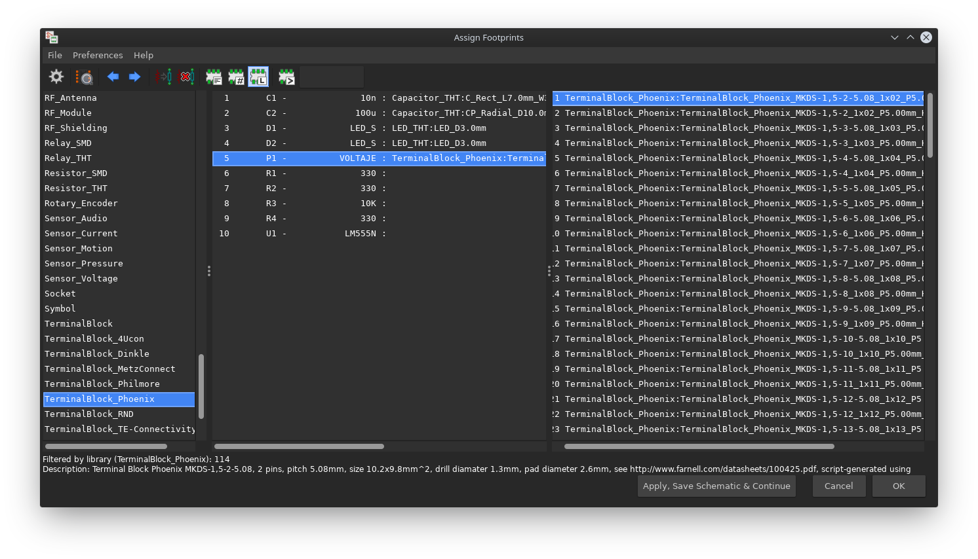Select component D2 LED_S row
The image size is (978, 559).
coord(380,143)
